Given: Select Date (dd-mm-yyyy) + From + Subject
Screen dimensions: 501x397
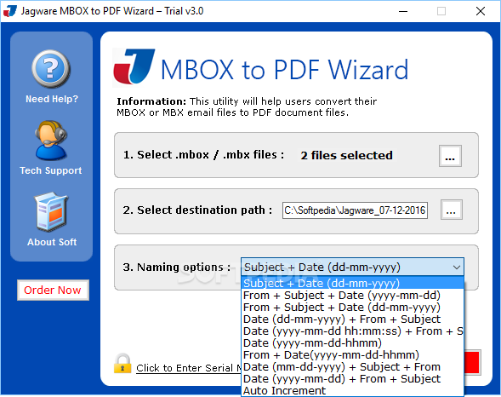Looking at the screenshot, I should [x=352, y=319].
